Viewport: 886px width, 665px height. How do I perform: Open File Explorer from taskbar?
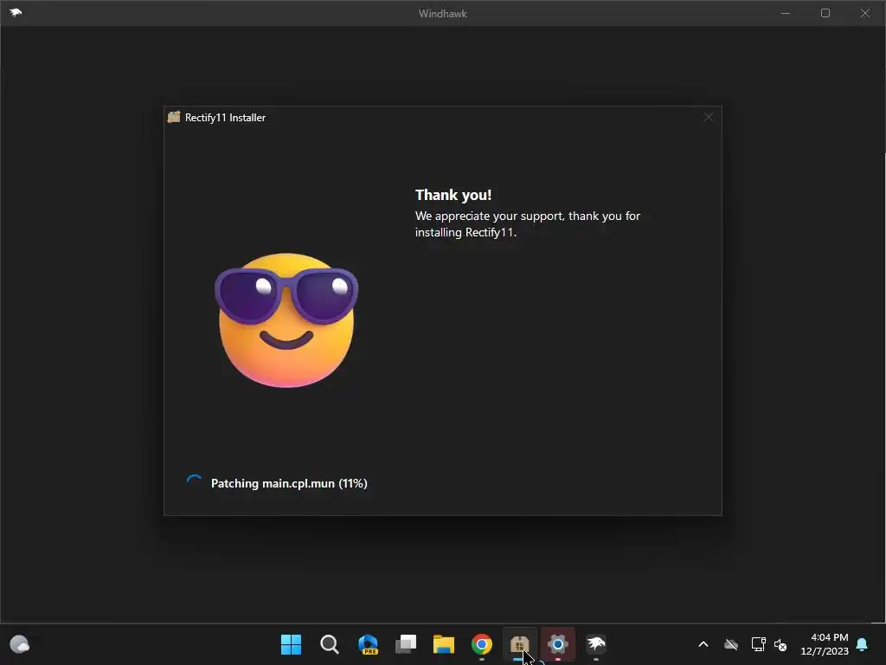[444, 644]
